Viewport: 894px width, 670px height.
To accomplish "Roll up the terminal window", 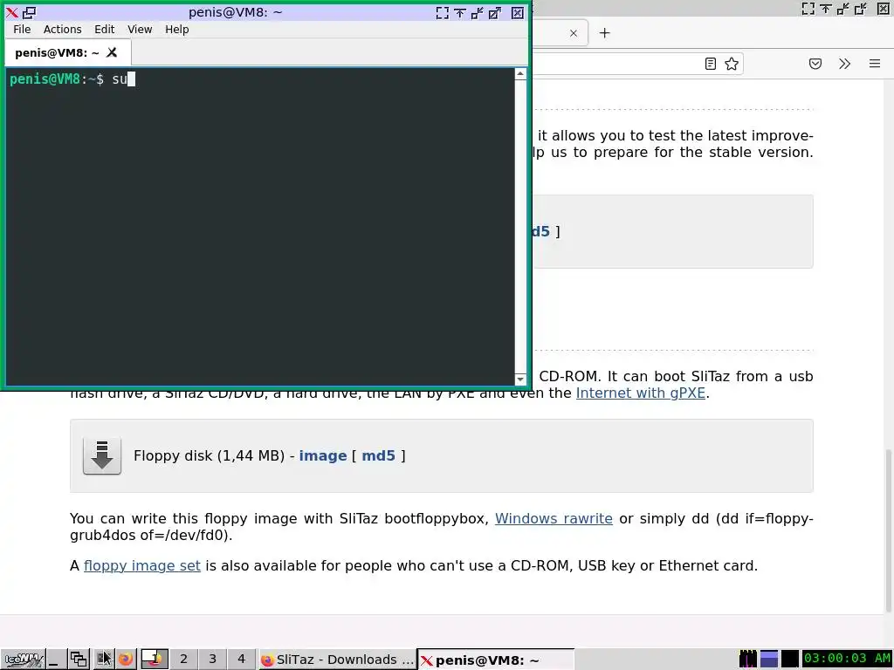I will tap(460, 12).
